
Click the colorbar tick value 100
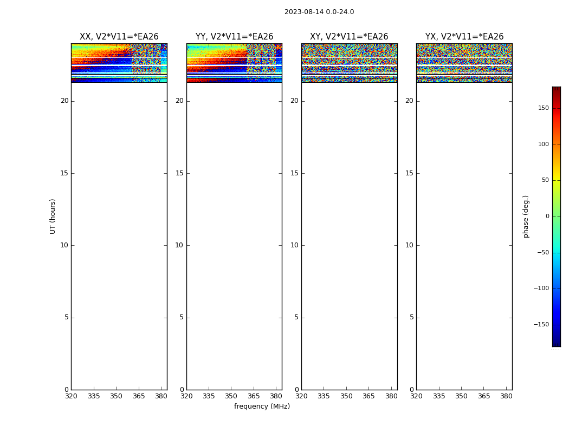544,144
